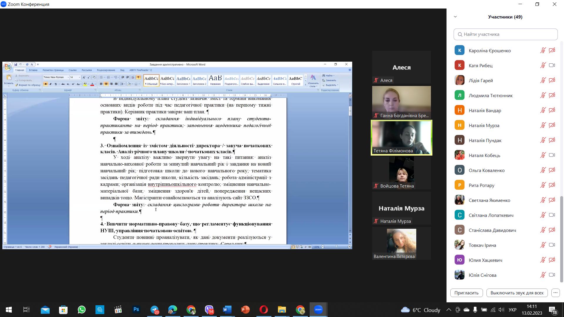Open the three-dots more options menu
This screenshot has width=564, height=317.
tap(555, 293)
